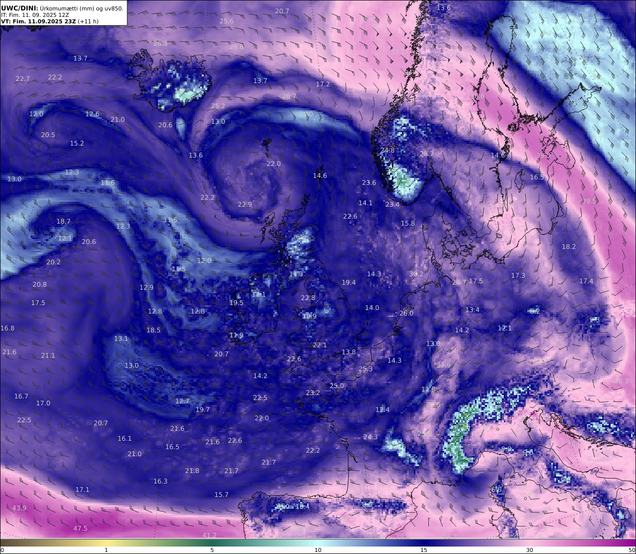Viewport: 636px width, 554px height.
Task: Click the 13.4 value on the map
Action: (x=473, y=310)
